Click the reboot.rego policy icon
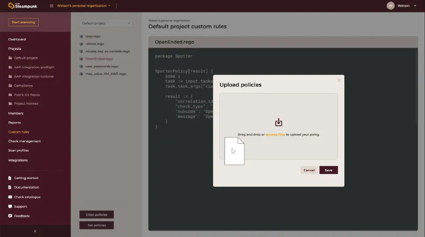Screen dimensions: 425x237 (81, 44)
